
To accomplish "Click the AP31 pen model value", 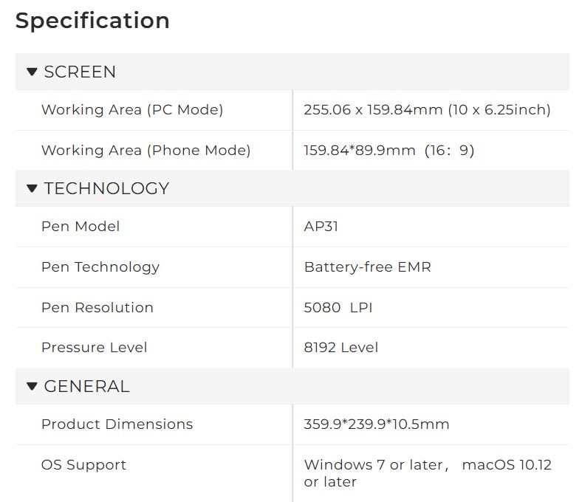I will point(321,227).
